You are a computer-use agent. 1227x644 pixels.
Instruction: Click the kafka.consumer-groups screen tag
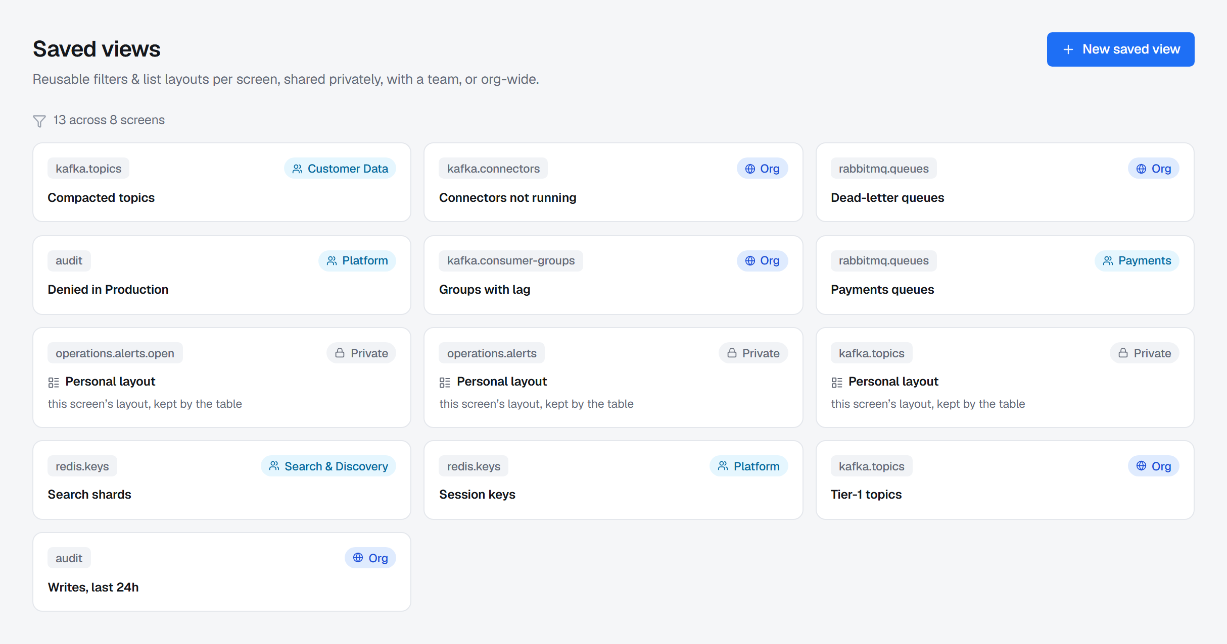tap(511, 260)
